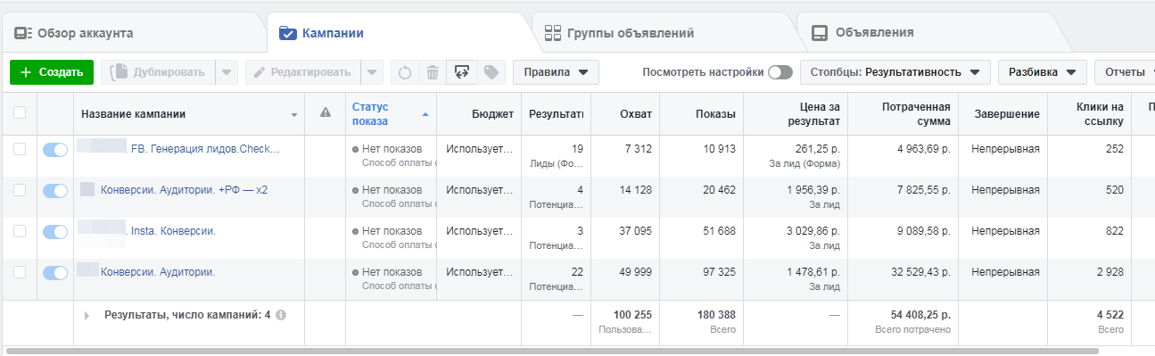The image size is (1155, 356).
Task: Click the export/import arrows icon
Action: [461, 72]
